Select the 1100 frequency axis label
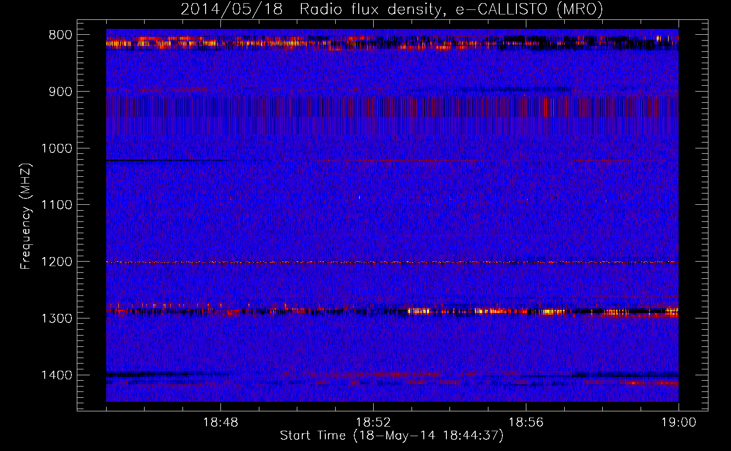The width and height of the screenshot is (731, 451). (56, 205)
